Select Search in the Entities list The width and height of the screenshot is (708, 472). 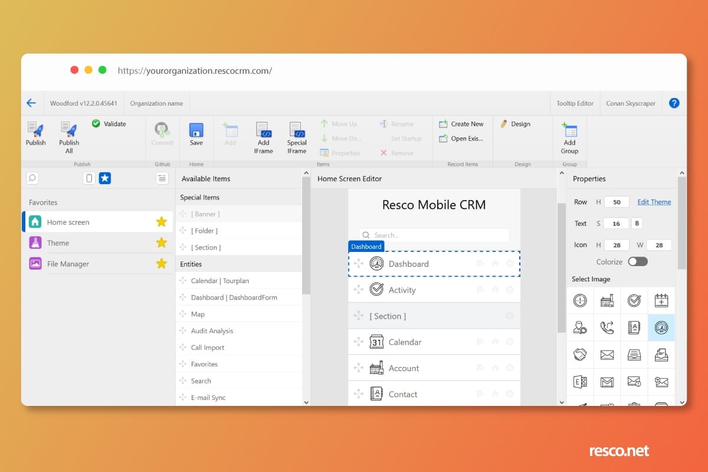[239, 381]
